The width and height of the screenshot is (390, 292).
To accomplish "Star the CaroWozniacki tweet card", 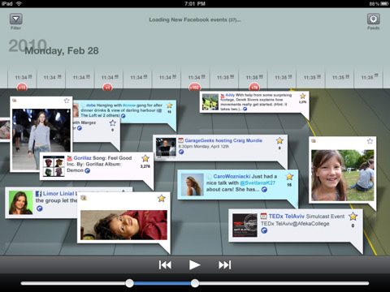I will pyautogui.click(x=289, y=177).
